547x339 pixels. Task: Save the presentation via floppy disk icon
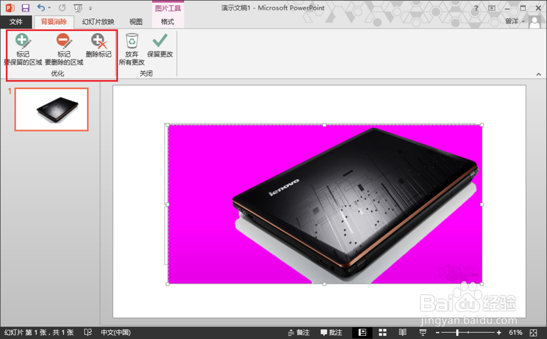coord(26,8)
